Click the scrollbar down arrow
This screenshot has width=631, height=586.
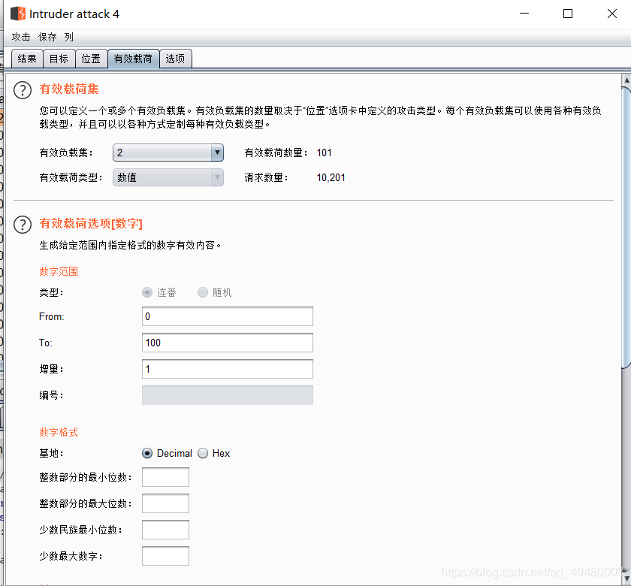click(x=626, y=579)
